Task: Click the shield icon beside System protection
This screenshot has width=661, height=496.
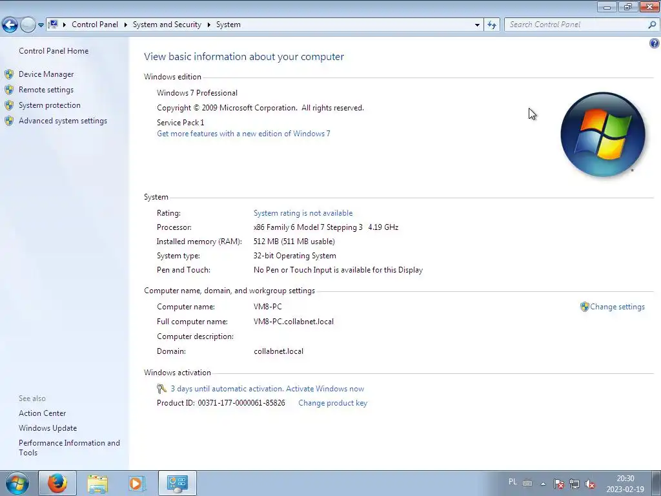Action: click(9, 105)
